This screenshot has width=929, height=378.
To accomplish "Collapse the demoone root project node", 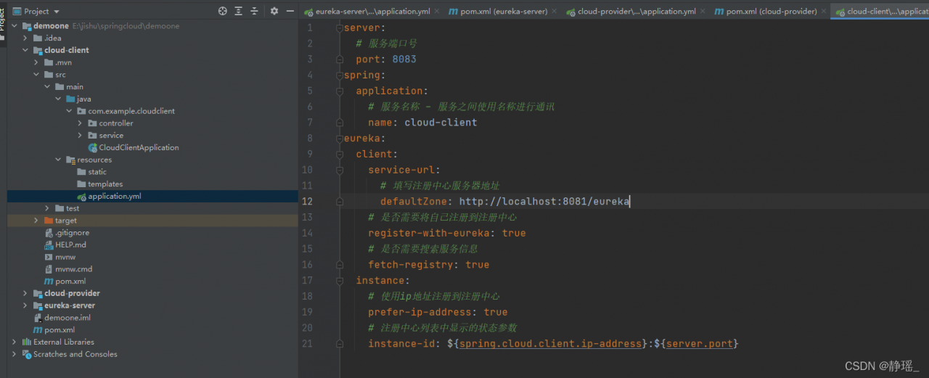I will point(15,26).
